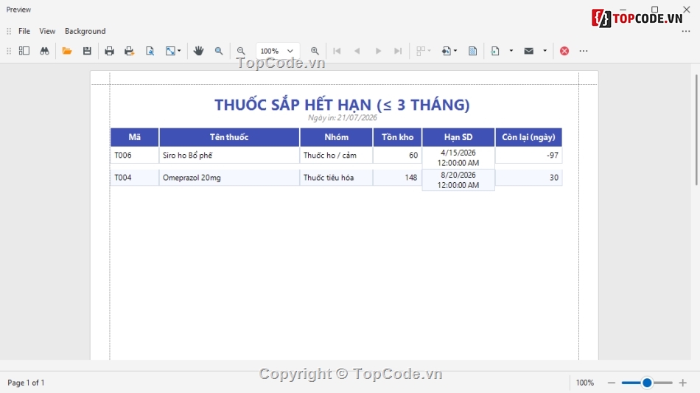700x393 pixels.
Task: Click the 8/20/2026 expiry date cell
Action: coord(458,180)
